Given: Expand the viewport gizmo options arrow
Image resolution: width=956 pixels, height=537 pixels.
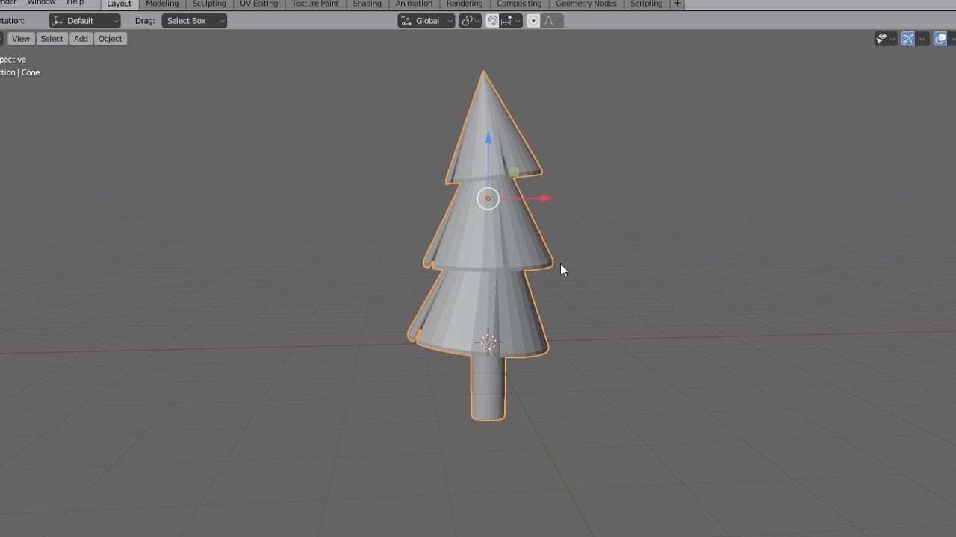Looking at the screenshot, I should point(922,39).
